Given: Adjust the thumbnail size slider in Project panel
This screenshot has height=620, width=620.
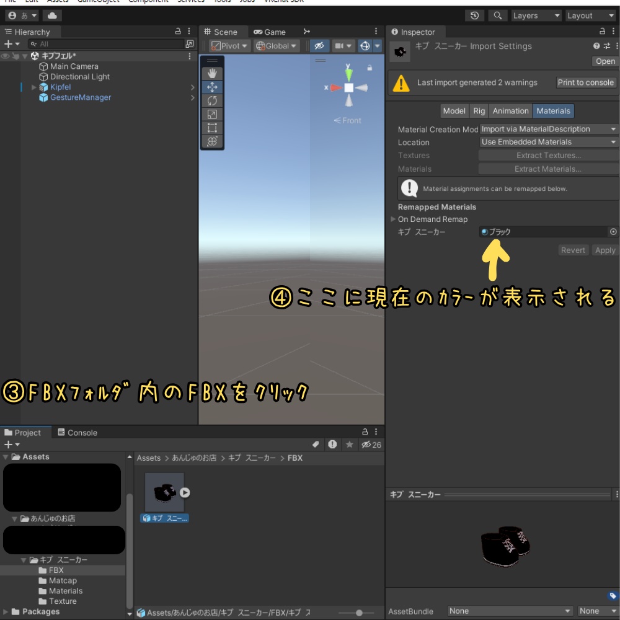Looking at the screenshot, I should pyautogui.click(x=360, y=613).
